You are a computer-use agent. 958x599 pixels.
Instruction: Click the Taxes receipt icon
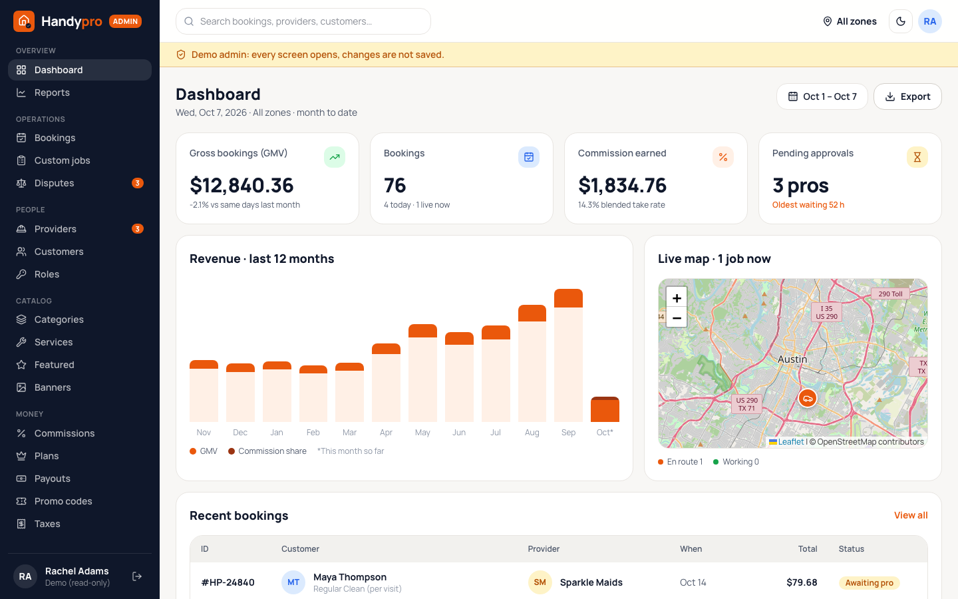click(x=21, y=524)
